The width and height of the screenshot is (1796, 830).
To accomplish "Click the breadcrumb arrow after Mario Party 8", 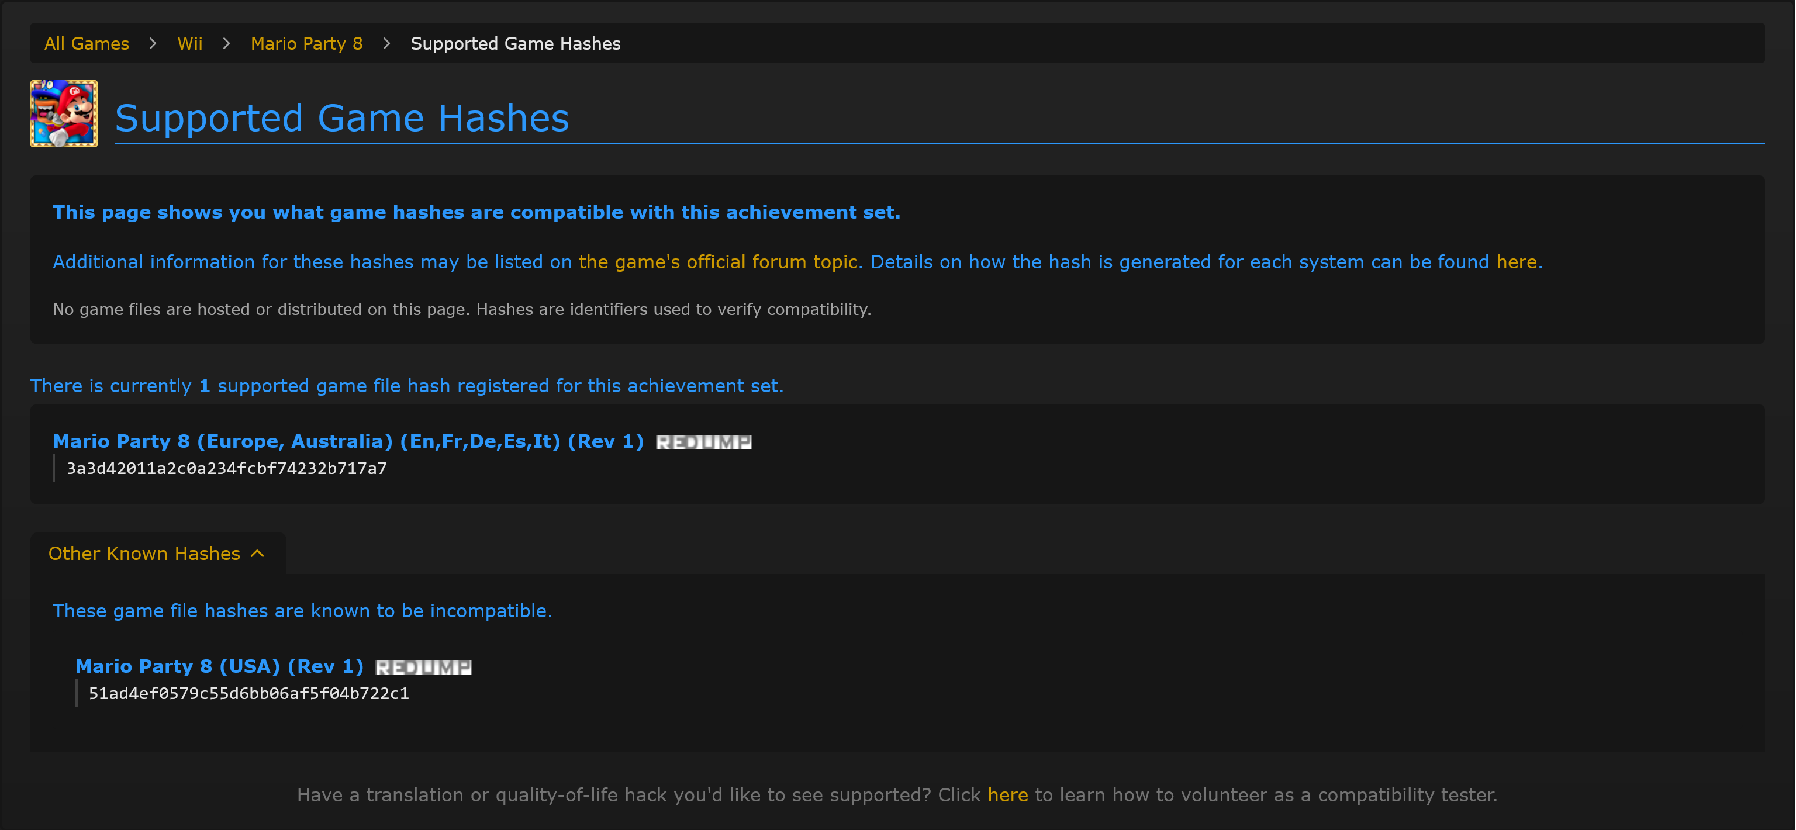I will click(x=386, y=43).
